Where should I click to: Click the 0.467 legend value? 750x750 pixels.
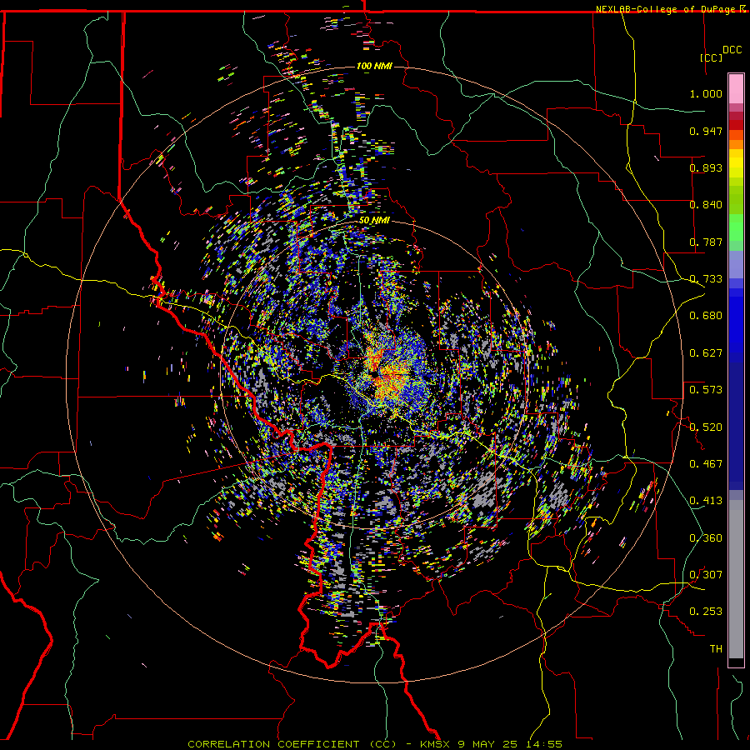(706, 464)
